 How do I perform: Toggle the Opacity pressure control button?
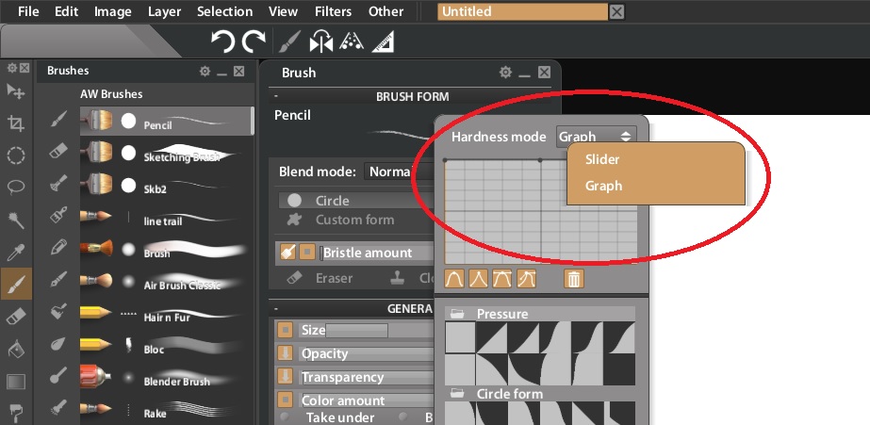[286, 353]
